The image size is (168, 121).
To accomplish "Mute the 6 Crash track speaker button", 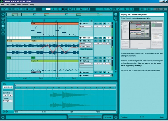I will 96,72.
